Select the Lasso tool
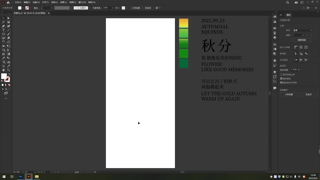Viewport: 320px width, 180px height. coord(8,22)
